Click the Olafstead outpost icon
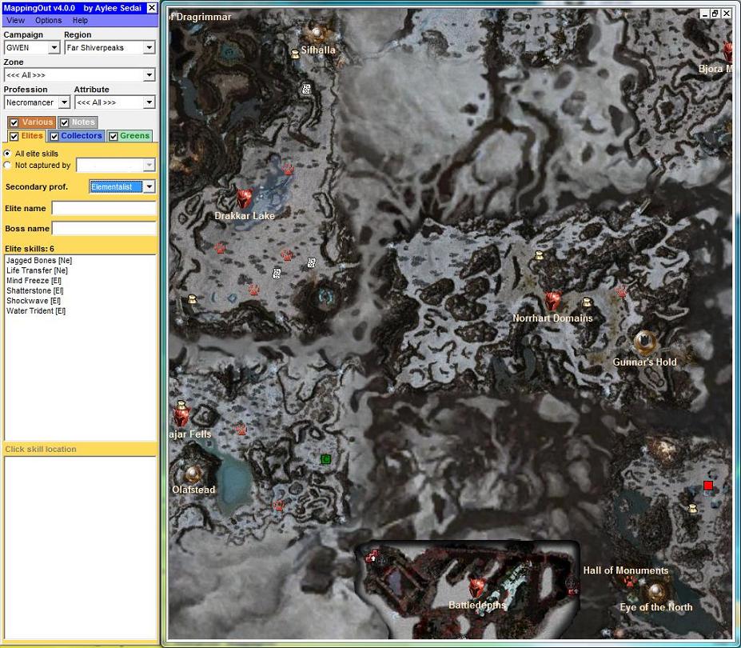 click(193, 474)
